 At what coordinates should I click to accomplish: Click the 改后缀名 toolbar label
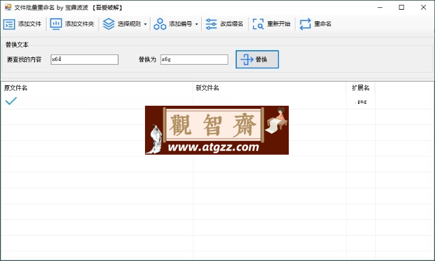tap(231, 24)
